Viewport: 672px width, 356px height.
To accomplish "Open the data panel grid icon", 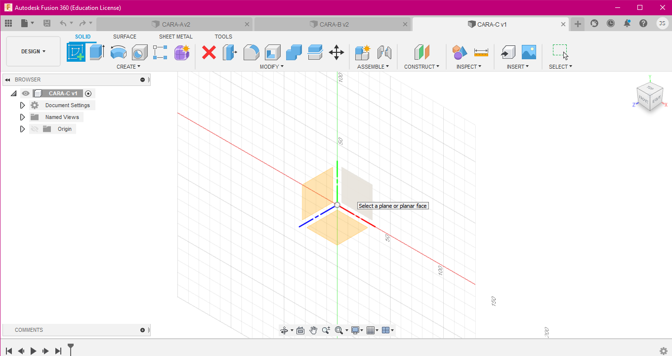I will [8, 23].
